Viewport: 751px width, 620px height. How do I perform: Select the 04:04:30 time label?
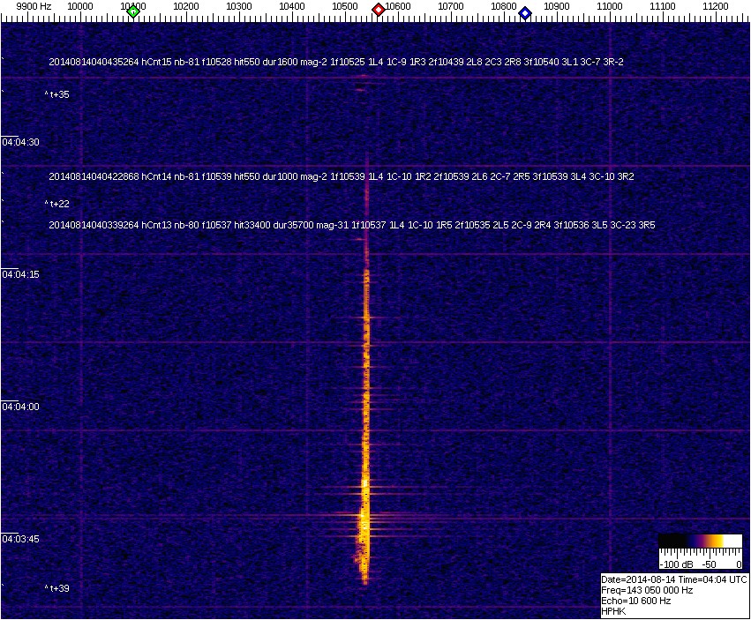pyautogui.click(x=20, y=142)
